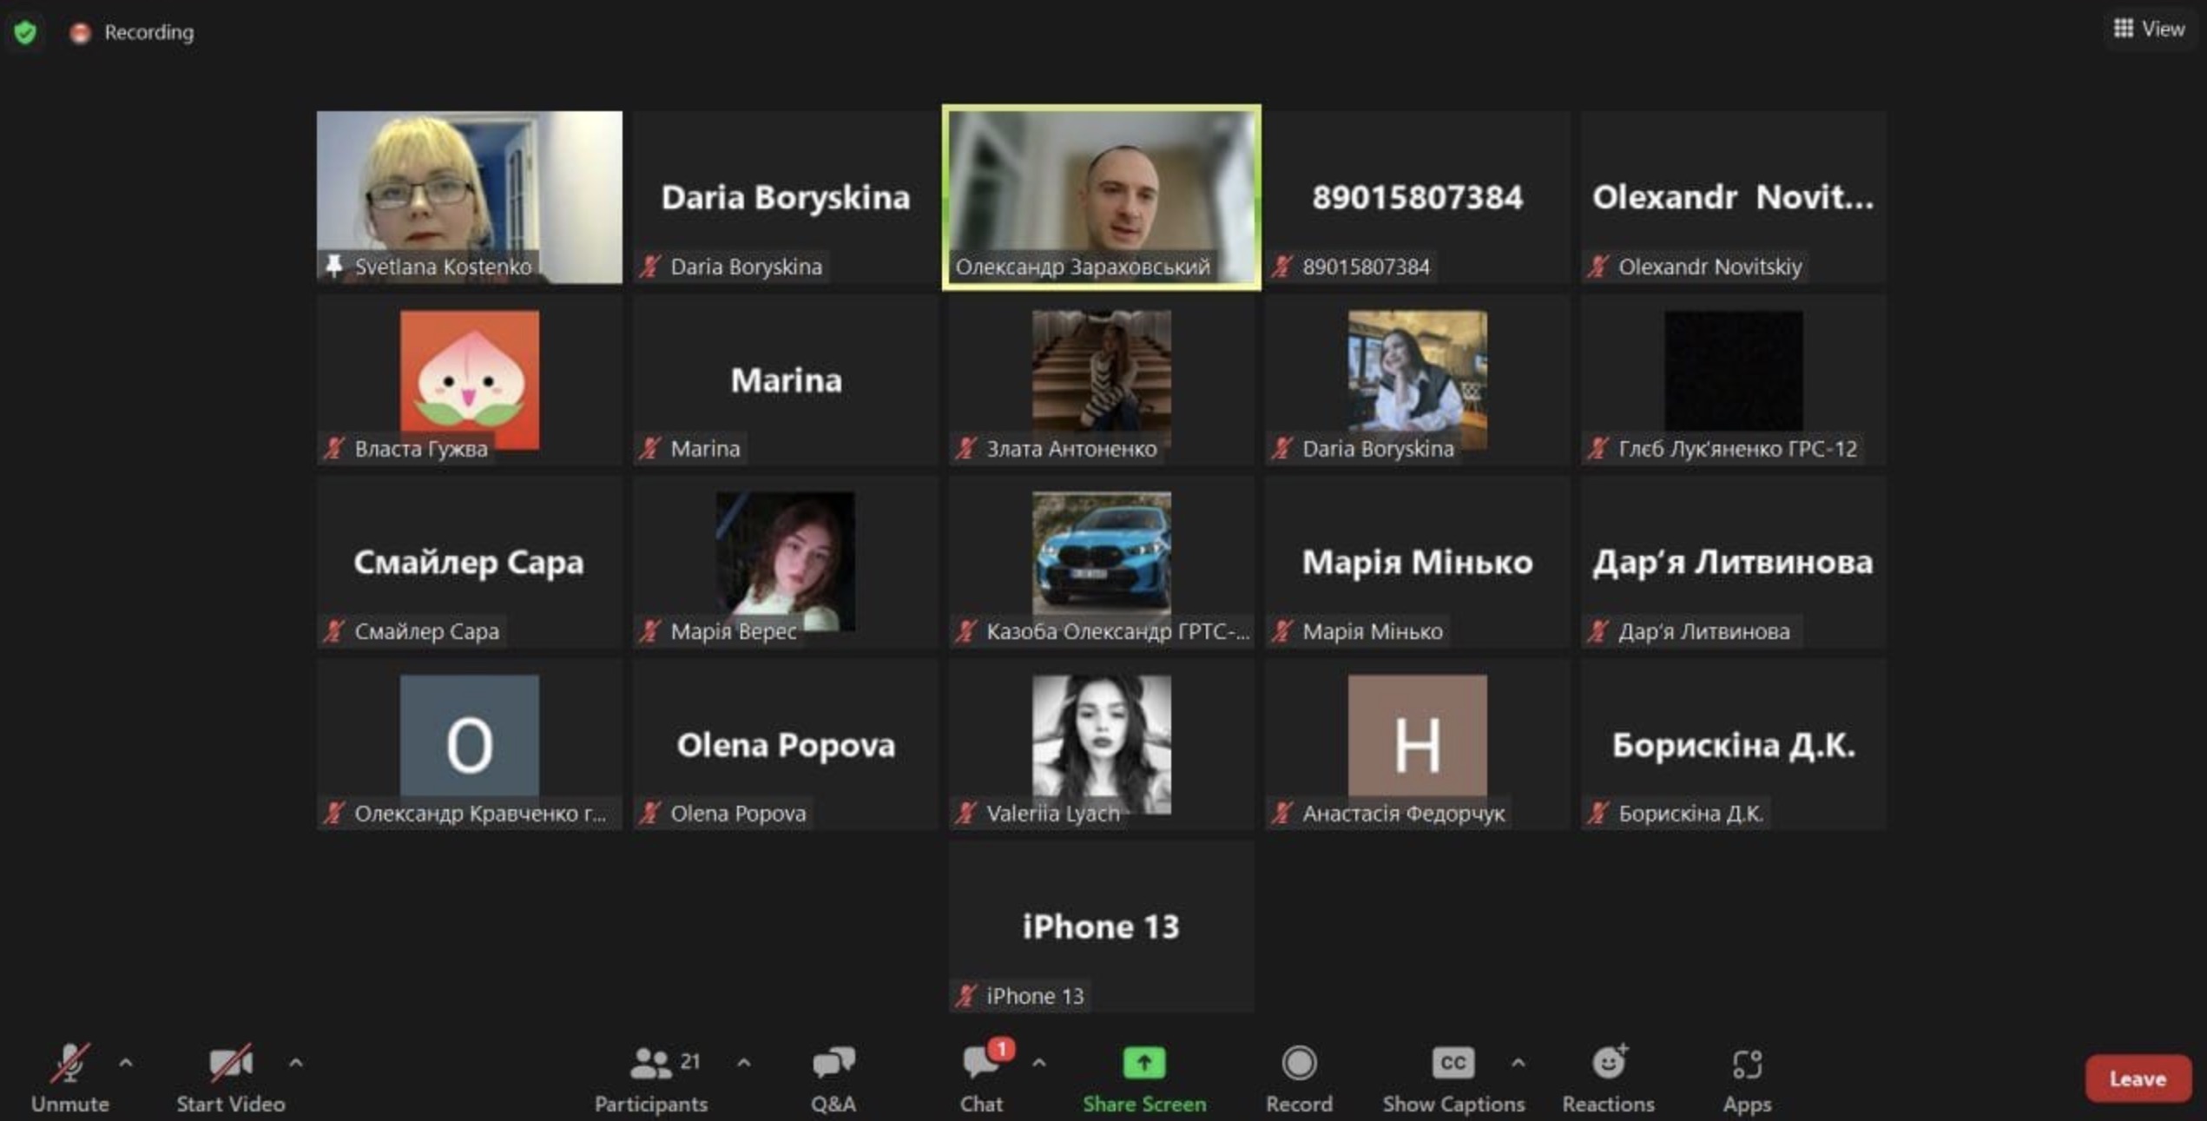This screenshot has height=1121, width=2207.
Task: Expand caption options arrow beside Show Captions
Action: [1518, 1062]
